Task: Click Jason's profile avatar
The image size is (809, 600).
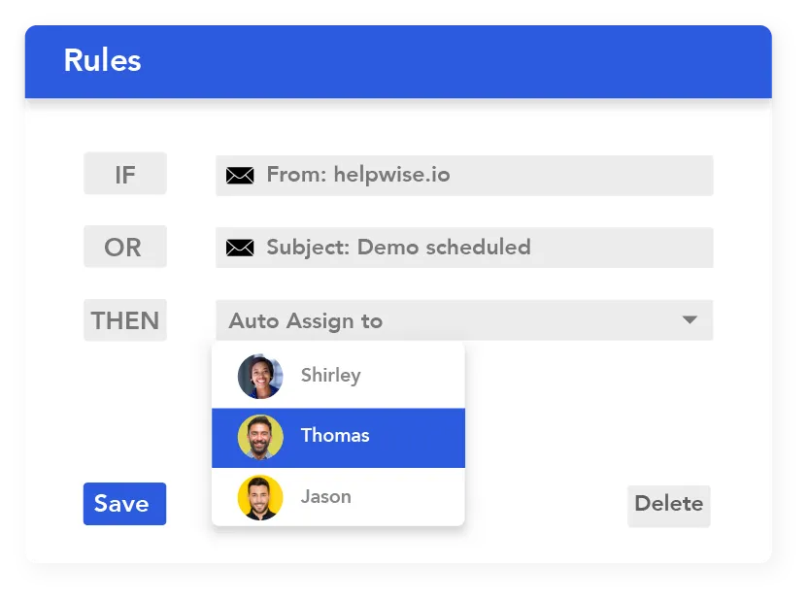Action: 260,497
